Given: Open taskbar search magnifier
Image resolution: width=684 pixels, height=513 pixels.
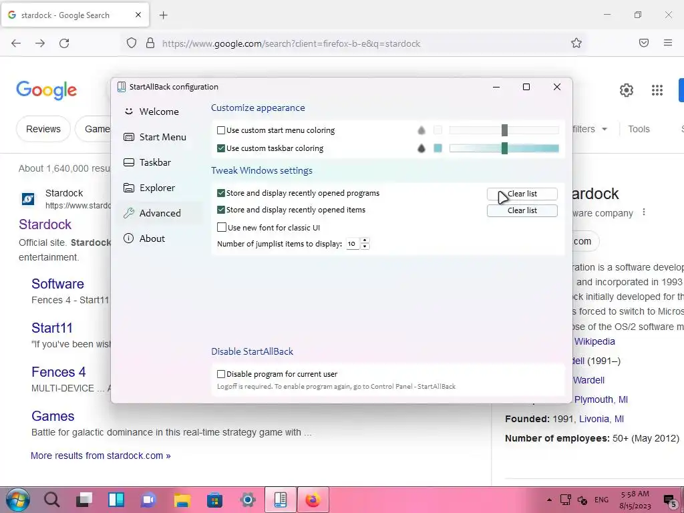Looking at the screenshot, I should 51,500.
